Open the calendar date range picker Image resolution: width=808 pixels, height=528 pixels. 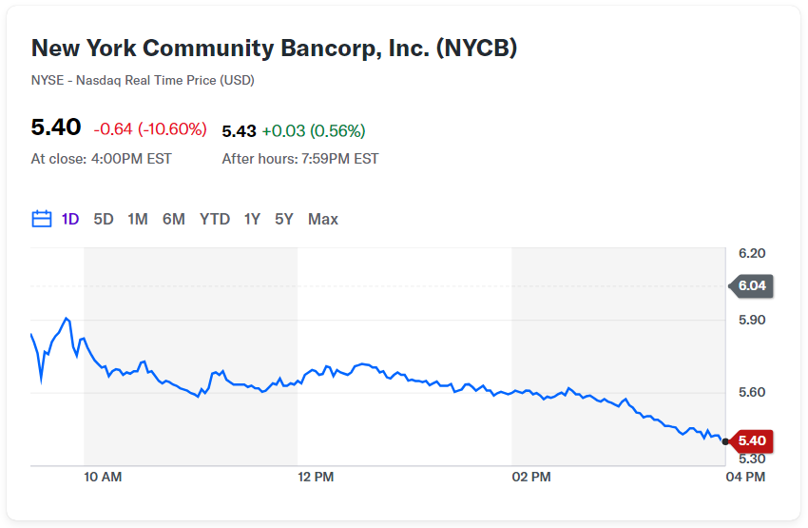coord(41,219)
